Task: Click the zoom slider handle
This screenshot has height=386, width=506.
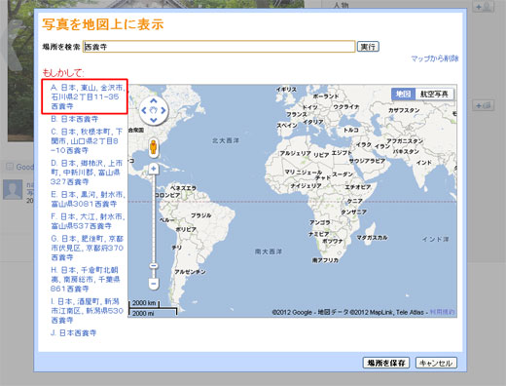Action: pyautogui.click(x=154, y=266)
